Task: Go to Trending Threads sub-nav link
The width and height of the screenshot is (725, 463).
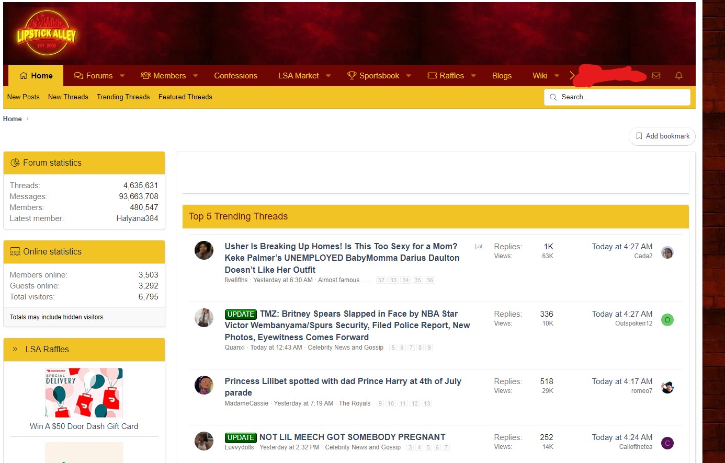Action: click(123, 97)
